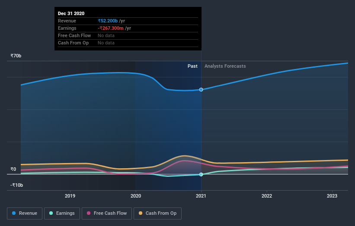Click No data beside Free Cash Flow
Viewport: 355px width, 226px height.
[106, 35]
